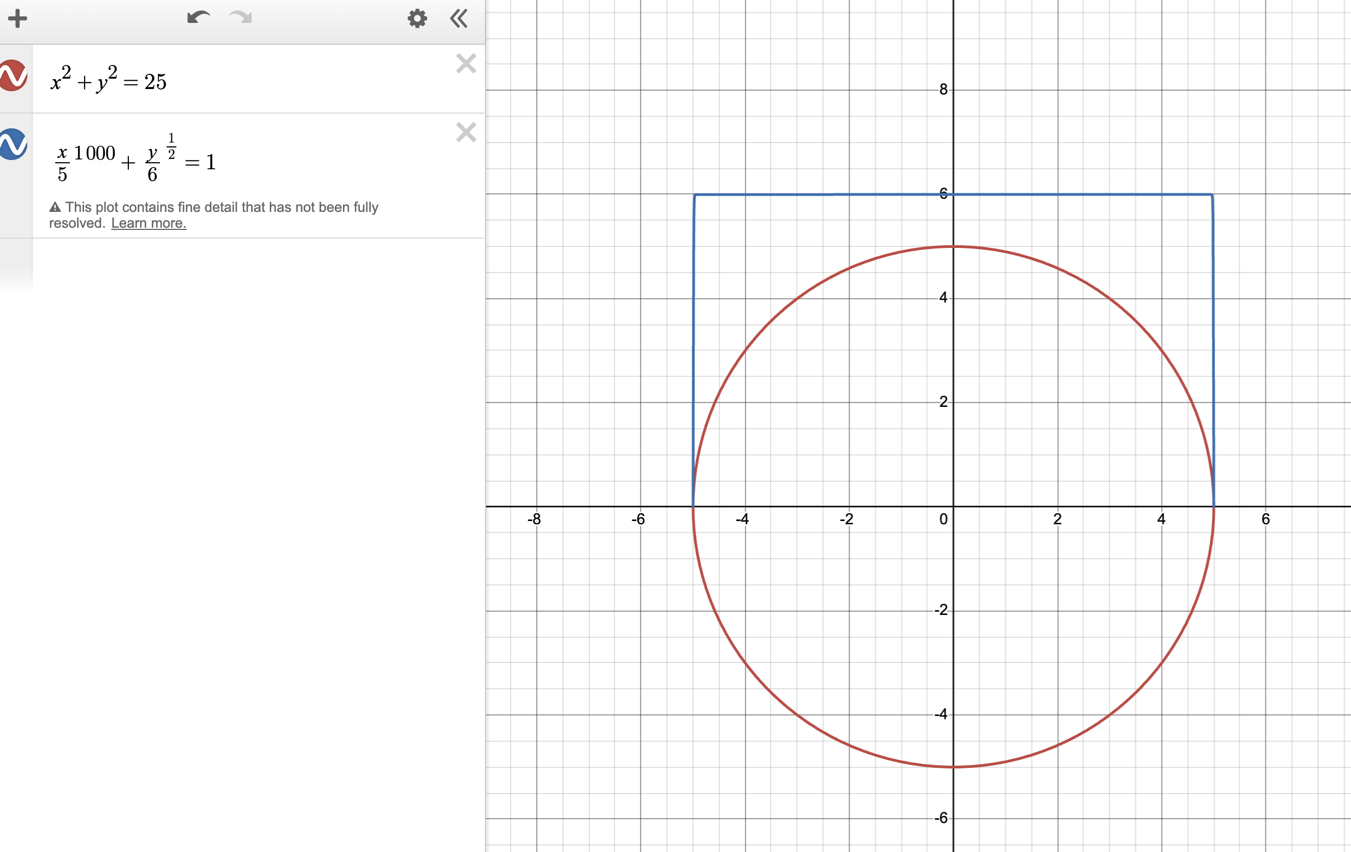
Task: Open the Learn more link
Action: click(149, 223)
